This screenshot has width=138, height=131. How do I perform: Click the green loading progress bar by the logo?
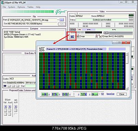[29, 12]
